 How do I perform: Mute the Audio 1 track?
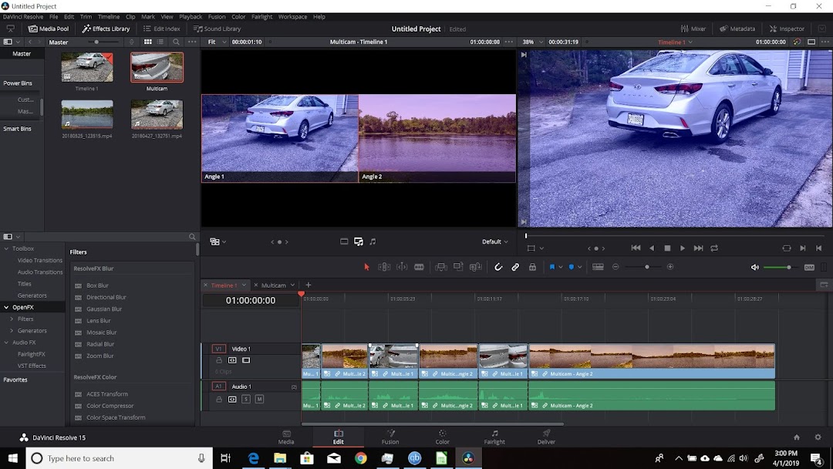coord(259,399)
